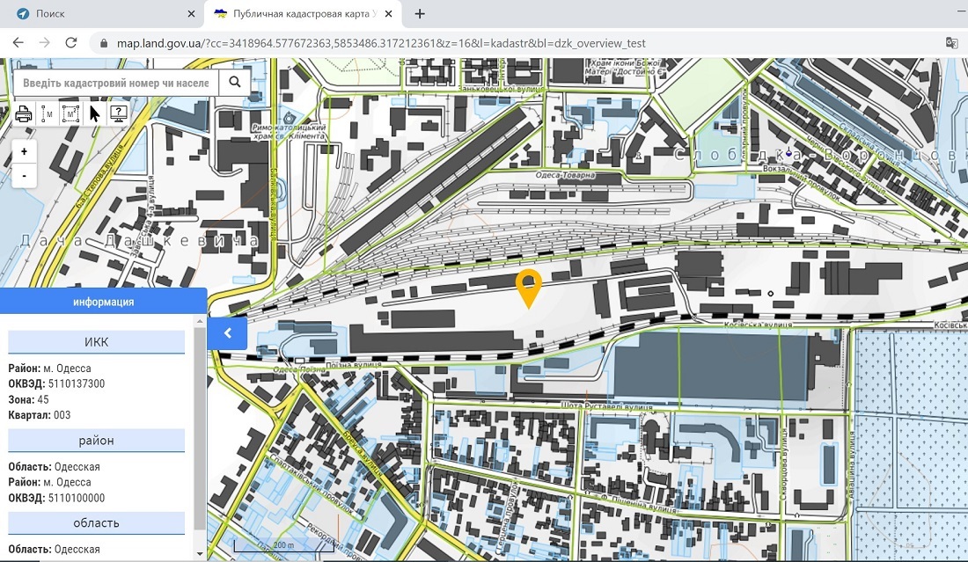Select the Публичная кадастровая карта tab
Screen dimensions: 968x562
(x=303, y=13)
